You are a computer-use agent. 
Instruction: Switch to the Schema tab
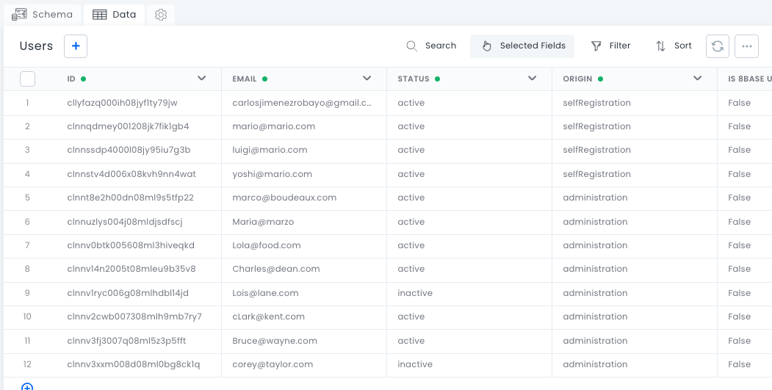click(43, 15)
